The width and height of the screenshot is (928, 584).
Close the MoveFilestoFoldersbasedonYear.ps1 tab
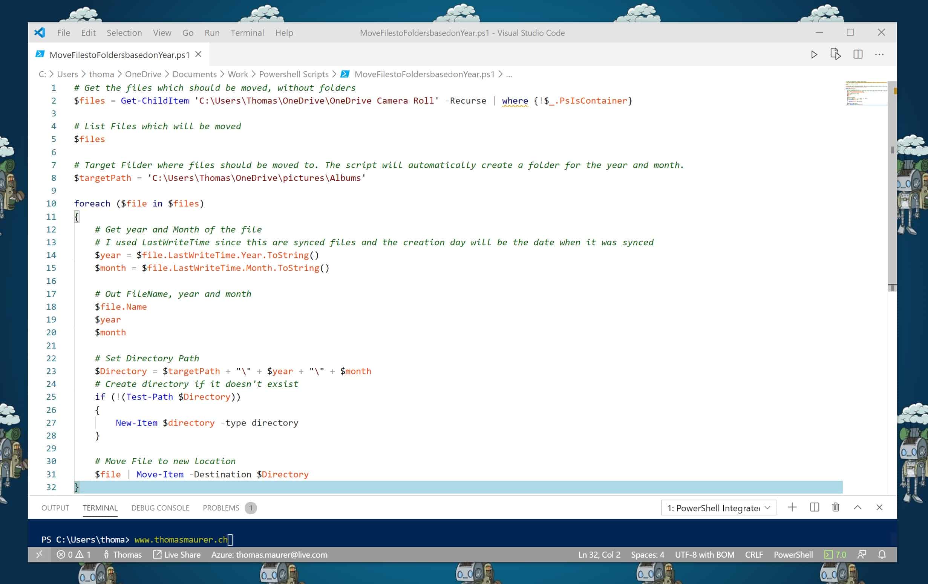pos(198,54)
